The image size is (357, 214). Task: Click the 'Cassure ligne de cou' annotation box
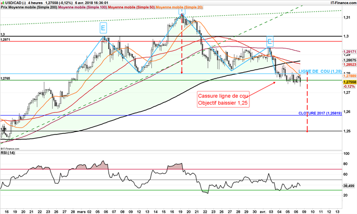point(223,99)
